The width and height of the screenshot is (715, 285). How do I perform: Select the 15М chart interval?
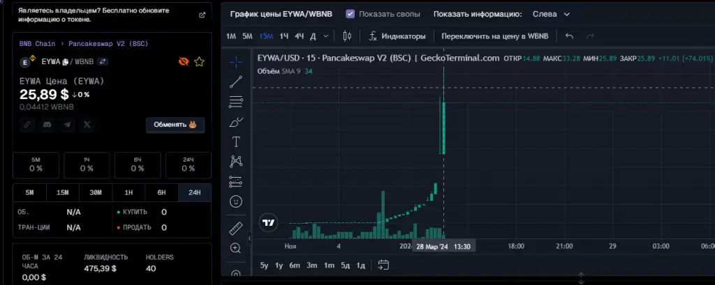click(x=266, y=36)
